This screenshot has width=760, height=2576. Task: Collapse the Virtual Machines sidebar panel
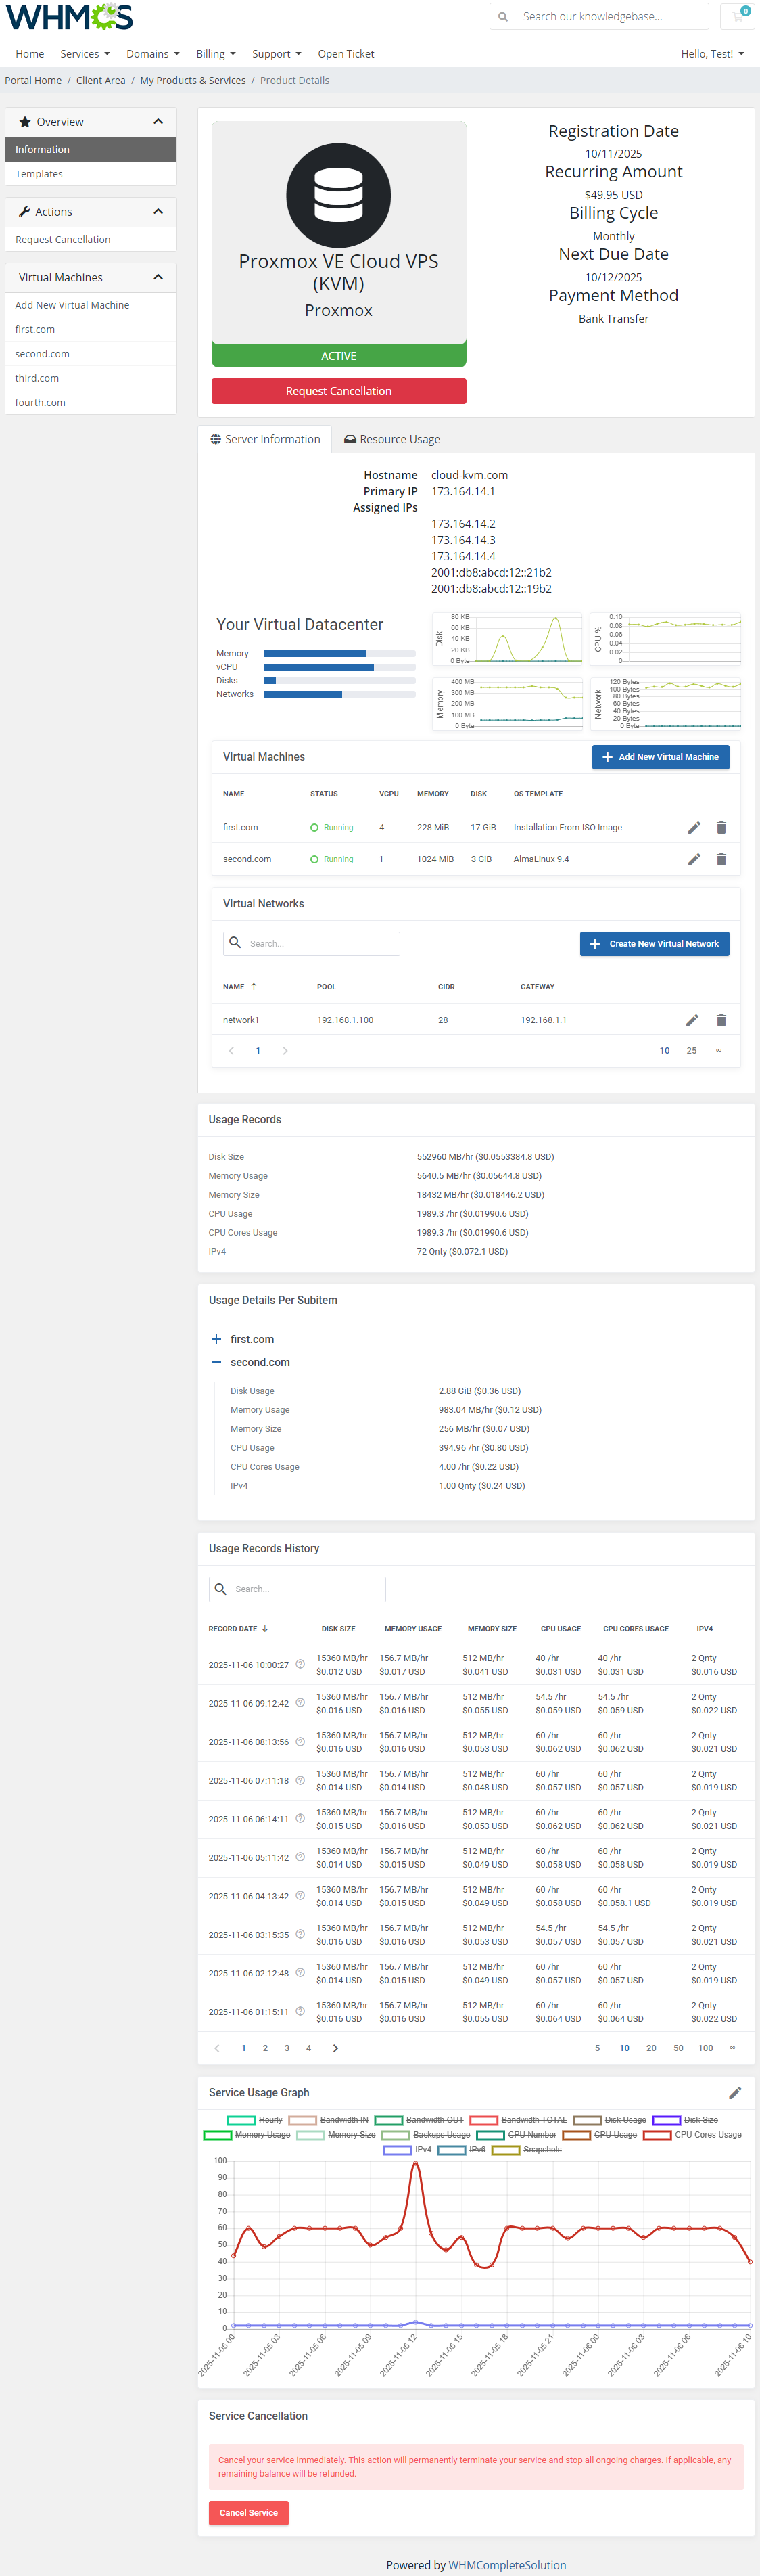tap(158, 278)
